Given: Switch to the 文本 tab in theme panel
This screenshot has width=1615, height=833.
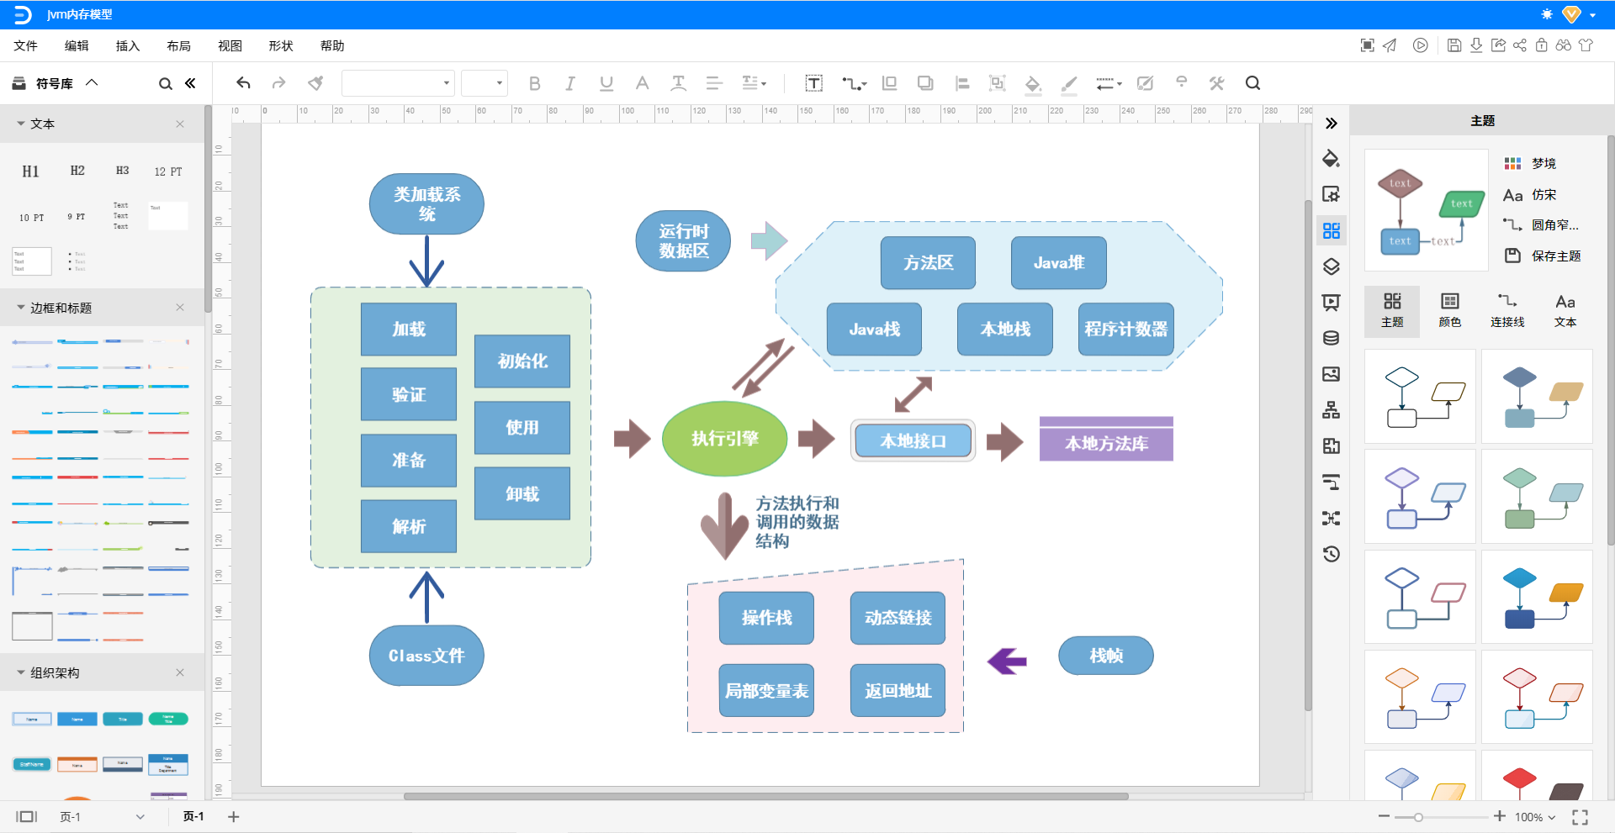Looking at the screenshot, I should pos(1565,310).
